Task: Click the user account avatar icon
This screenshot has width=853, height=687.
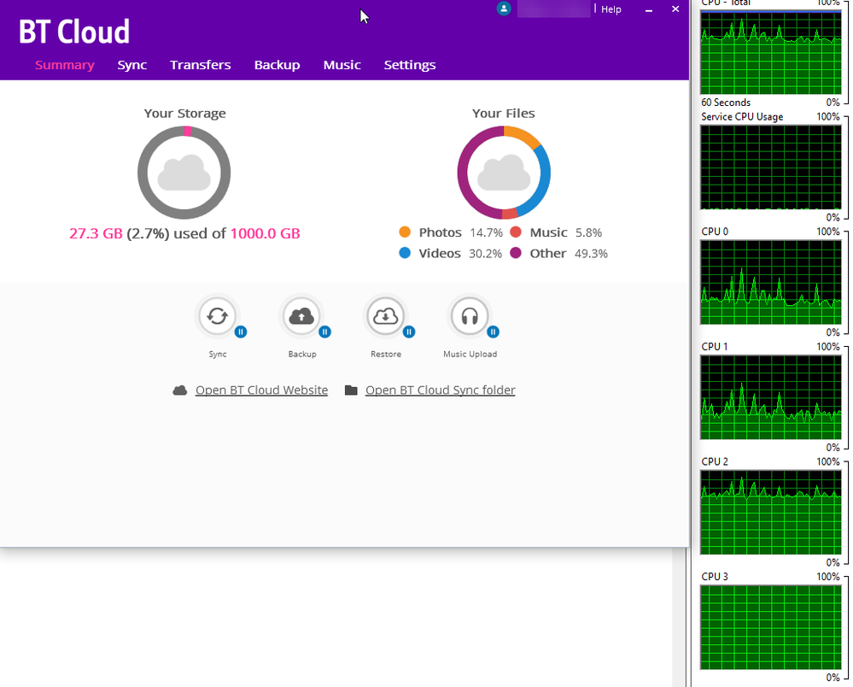Action: (504, 9)
